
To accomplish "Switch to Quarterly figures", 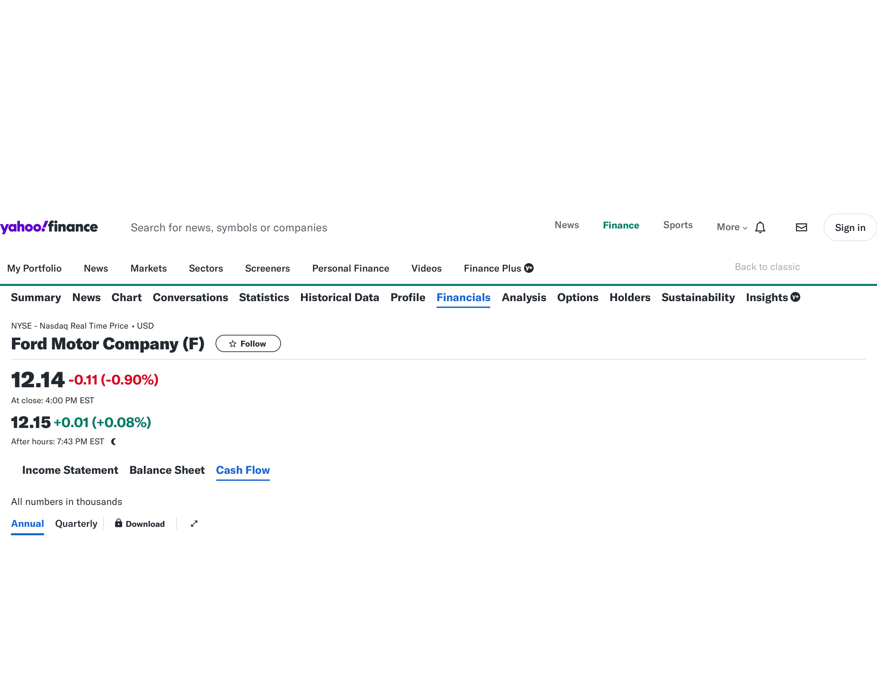I will 76,524.
